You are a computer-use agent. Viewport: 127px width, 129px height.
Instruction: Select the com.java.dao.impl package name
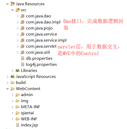coord(43,22)
